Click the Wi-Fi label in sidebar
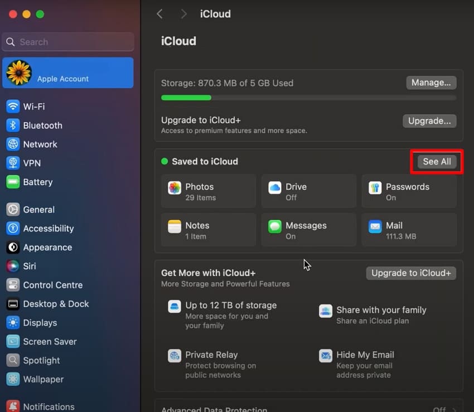The width and height of the screenshot is (474, 412). pos(34,106)
